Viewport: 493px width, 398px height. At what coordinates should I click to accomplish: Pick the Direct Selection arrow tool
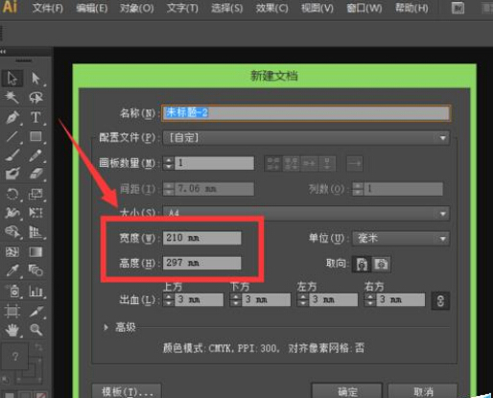(x=35, y=79)
